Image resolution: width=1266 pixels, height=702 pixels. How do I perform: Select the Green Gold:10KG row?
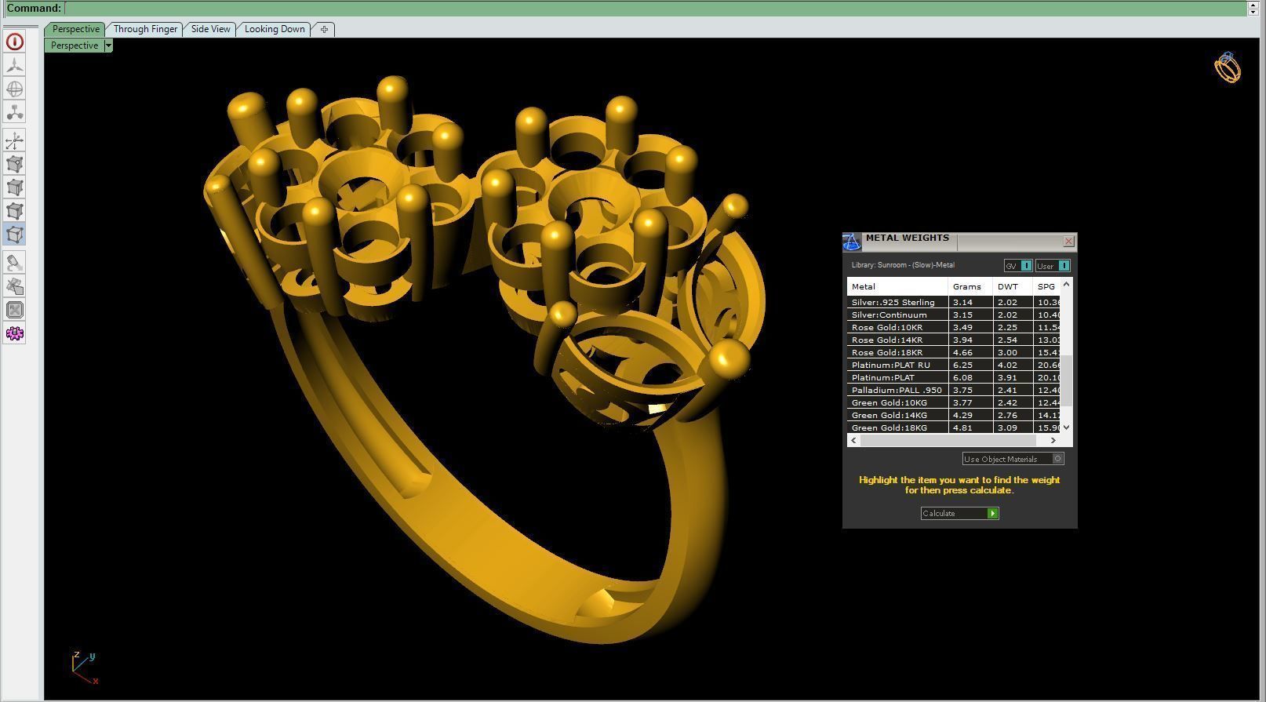point(955,402)
